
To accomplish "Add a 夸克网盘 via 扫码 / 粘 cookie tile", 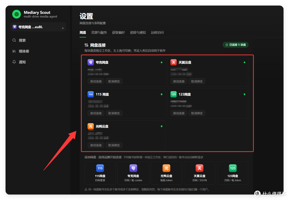I will coord(133,173).
